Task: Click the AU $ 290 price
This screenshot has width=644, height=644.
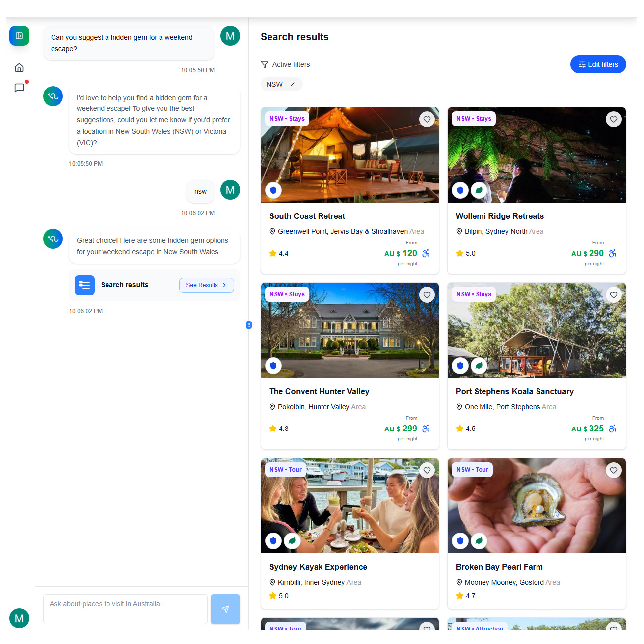Action: click(x=588, y=253)
